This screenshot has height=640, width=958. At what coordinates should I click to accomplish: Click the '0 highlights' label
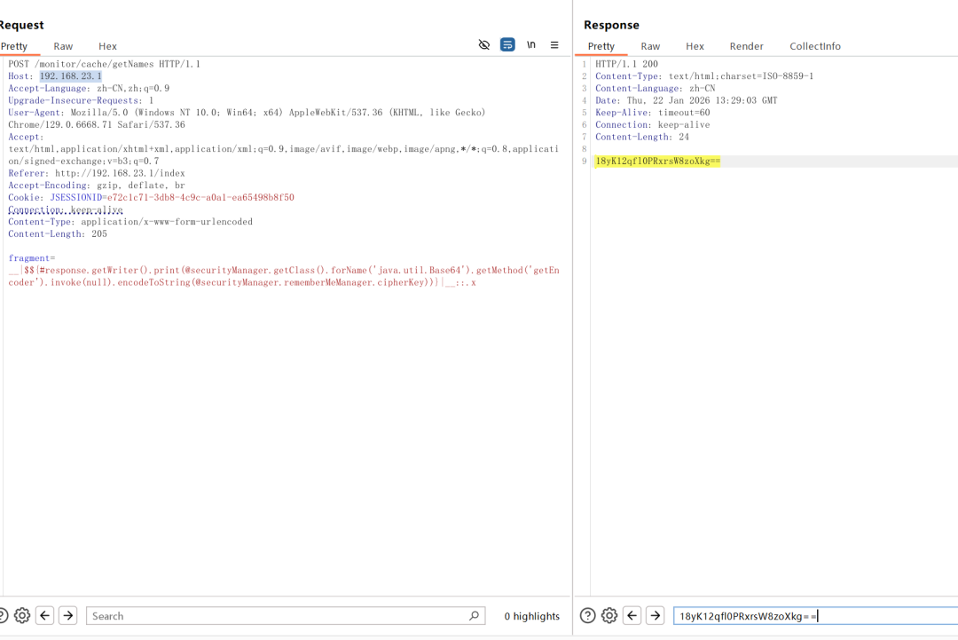coord(531,616)
